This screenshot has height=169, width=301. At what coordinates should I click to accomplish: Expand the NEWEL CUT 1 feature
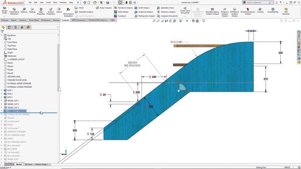click(2, 100)
